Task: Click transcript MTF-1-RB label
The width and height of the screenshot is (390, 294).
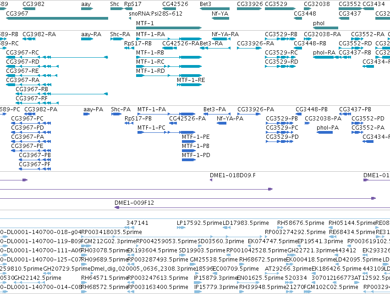Action: [x=150, y=53]
